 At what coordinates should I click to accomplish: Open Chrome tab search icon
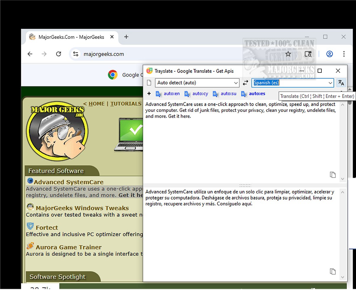pyautogui.click(x=308, y=54)
